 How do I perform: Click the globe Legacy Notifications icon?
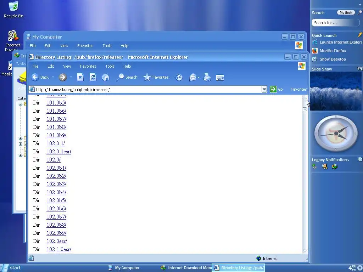click(335, 166)
